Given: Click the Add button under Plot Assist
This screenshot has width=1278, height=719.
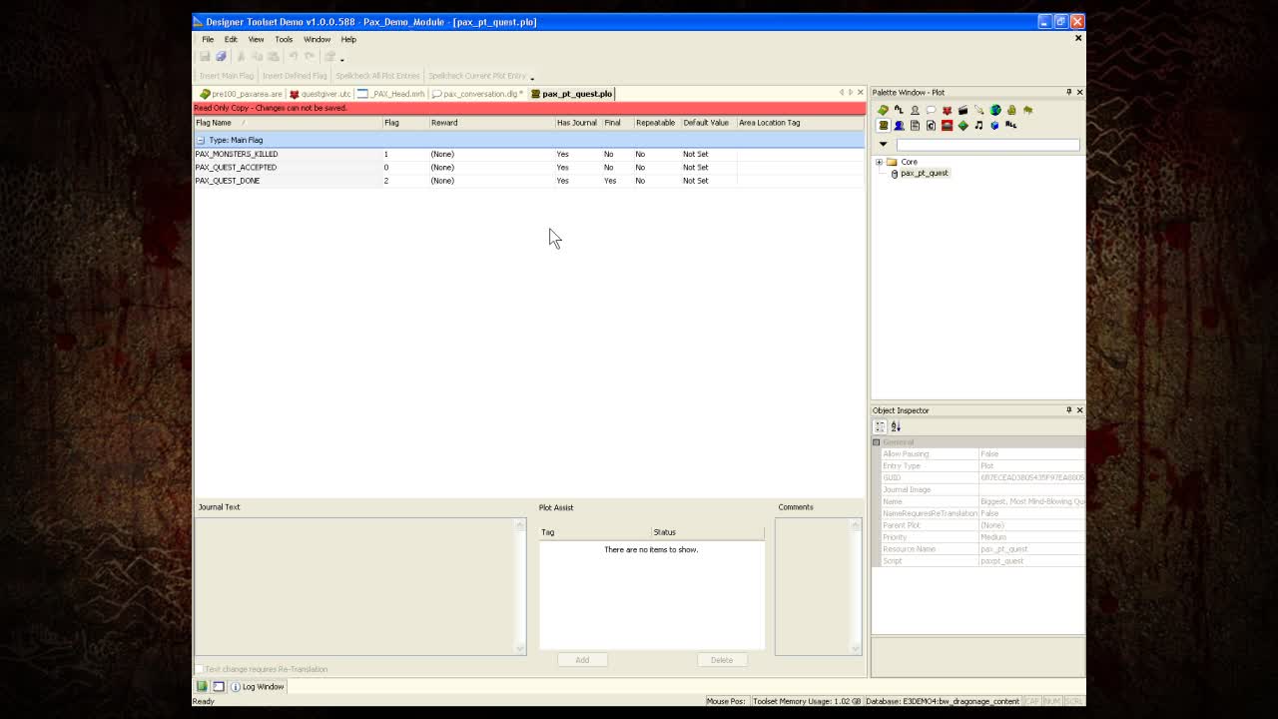Looking at the screenshot, I should click(x=582, y=660).
